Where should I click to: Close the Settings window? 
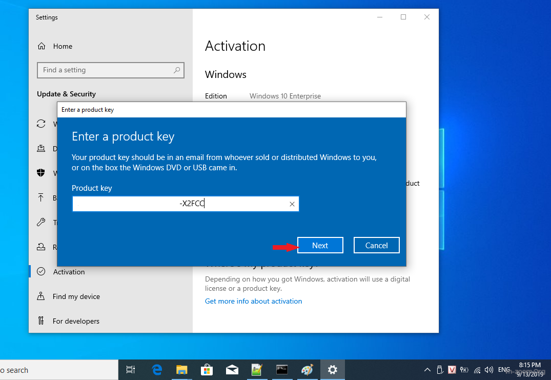pos(427,17)
